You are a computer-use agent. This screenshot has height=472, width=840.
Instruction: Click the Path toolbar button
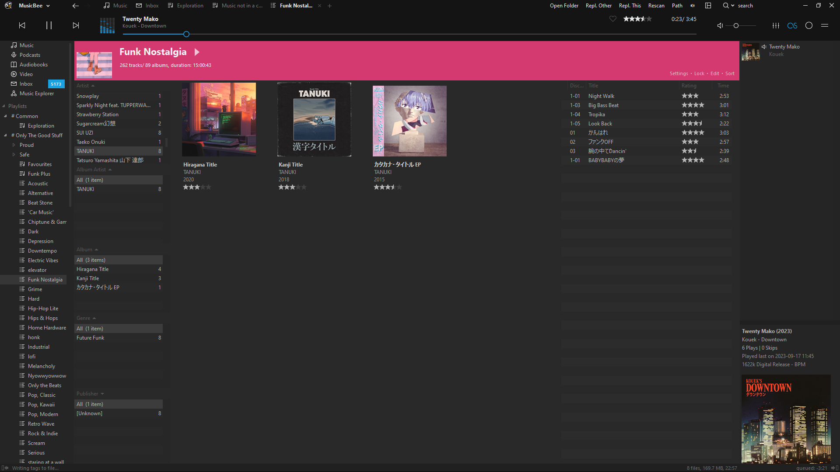click(677, 6)
